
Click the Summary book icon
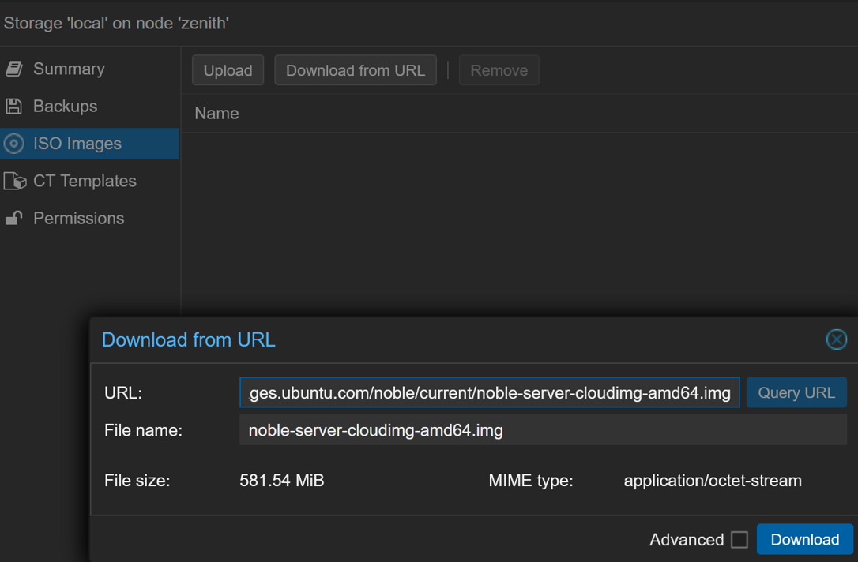[x=14, y=69]
